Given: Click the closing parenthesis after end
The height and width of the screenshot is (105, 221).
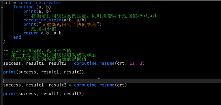Looking at the screenshot, I should (x=4, y=42).
